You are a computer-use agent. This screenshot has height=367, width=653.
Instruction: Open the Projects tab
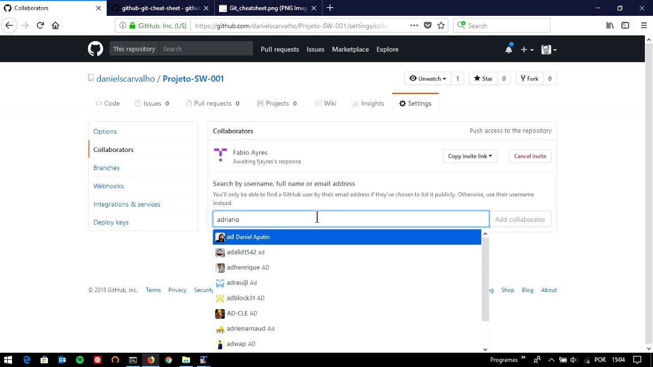coord(277,103)
